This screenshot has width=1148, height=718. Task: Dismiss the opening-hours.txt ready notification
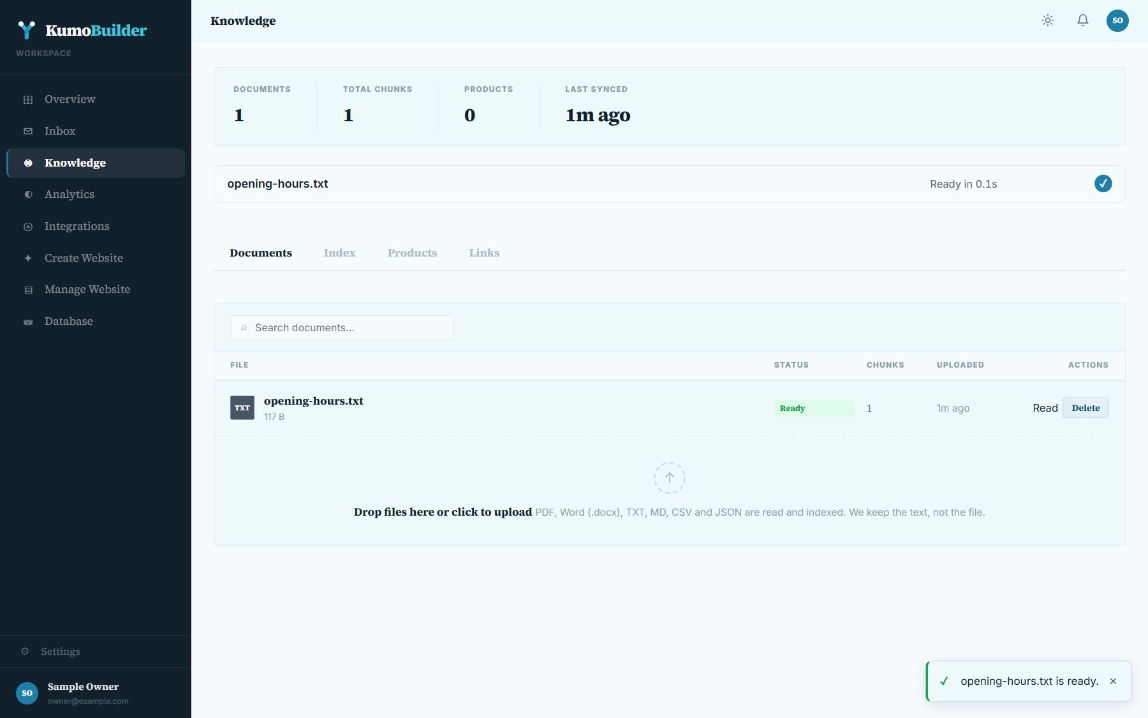(x=1113, y=681)
